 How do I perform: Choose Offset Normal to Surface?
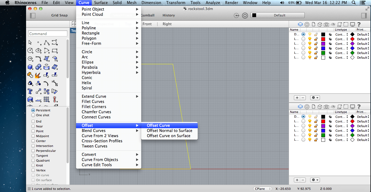click(x=169, y=131)
